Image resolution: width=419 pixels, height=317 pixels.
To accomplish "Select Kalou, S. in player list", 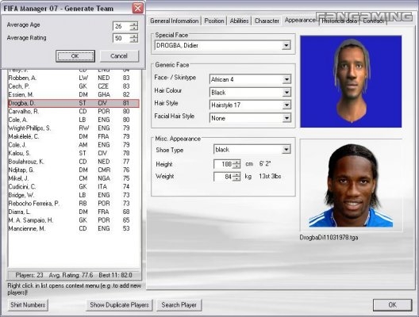I will 74,153.
